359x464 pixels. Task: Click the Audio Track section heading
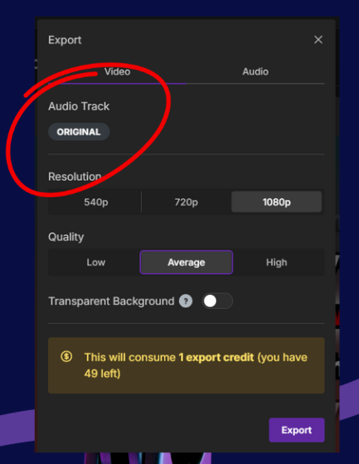coord(79,106)
